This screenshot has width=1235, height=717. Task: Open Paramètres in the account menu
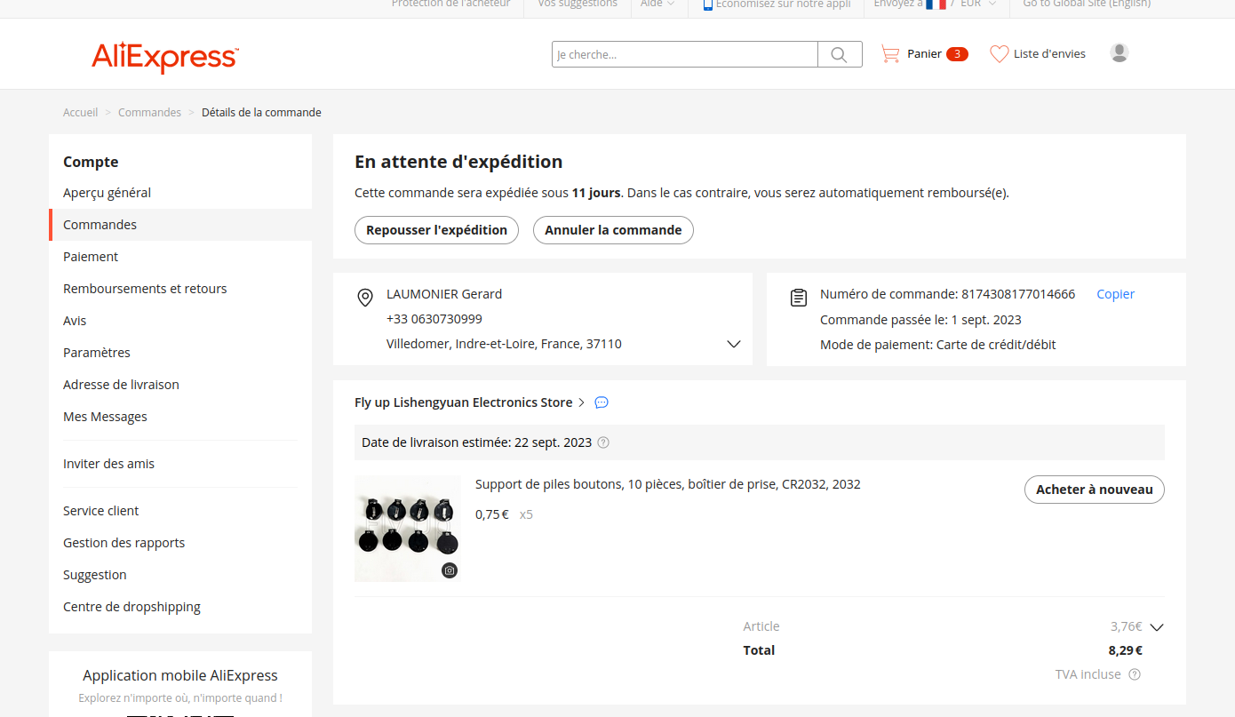pyautogui.click(x=97, y=353)
